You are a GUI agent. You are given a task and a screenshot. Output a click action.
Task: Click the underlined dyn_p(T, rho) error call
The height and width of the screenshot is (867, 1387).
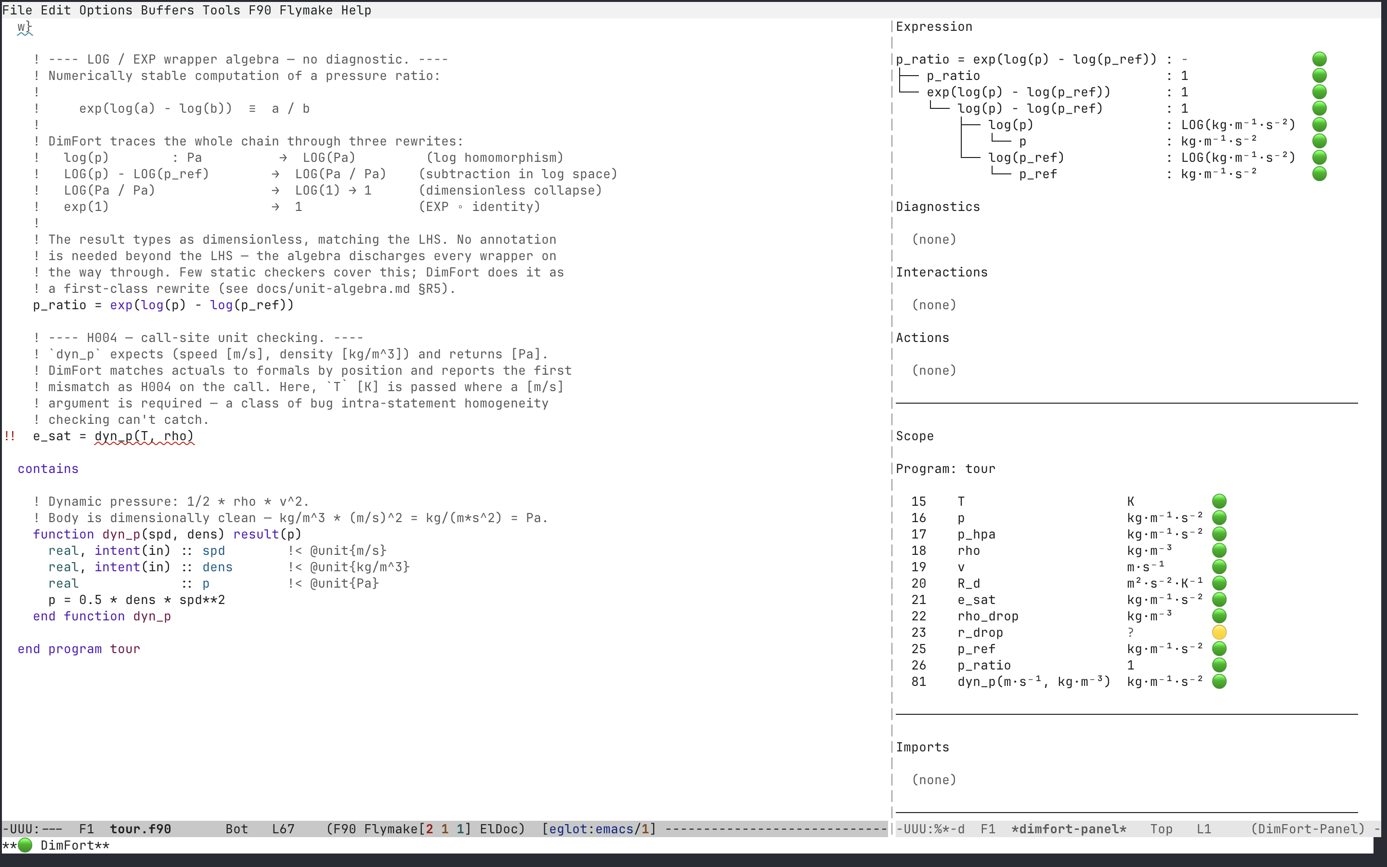(144, 436)
